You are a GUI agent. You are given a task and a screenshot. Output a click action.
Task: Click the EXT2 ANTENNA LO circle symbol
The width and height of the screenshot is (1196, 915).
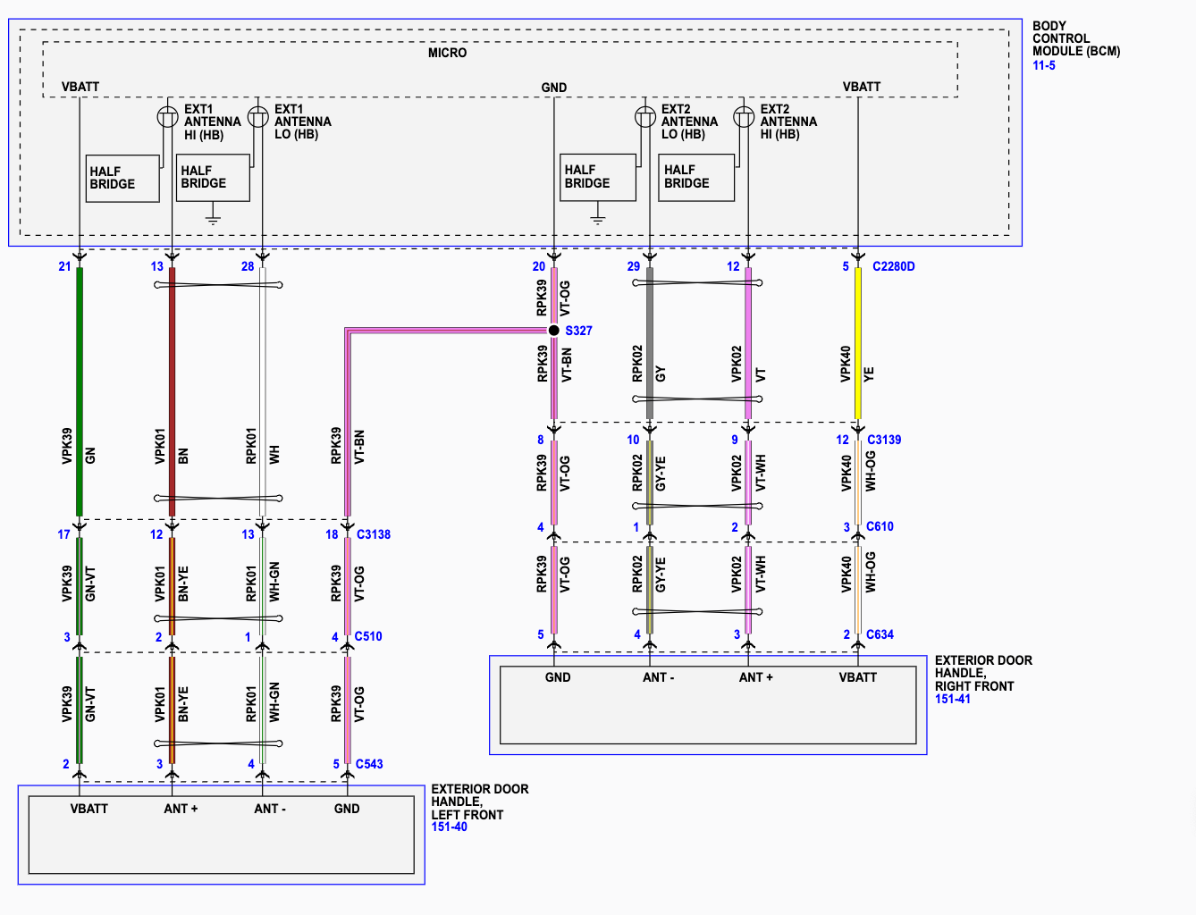coord(645,117)
